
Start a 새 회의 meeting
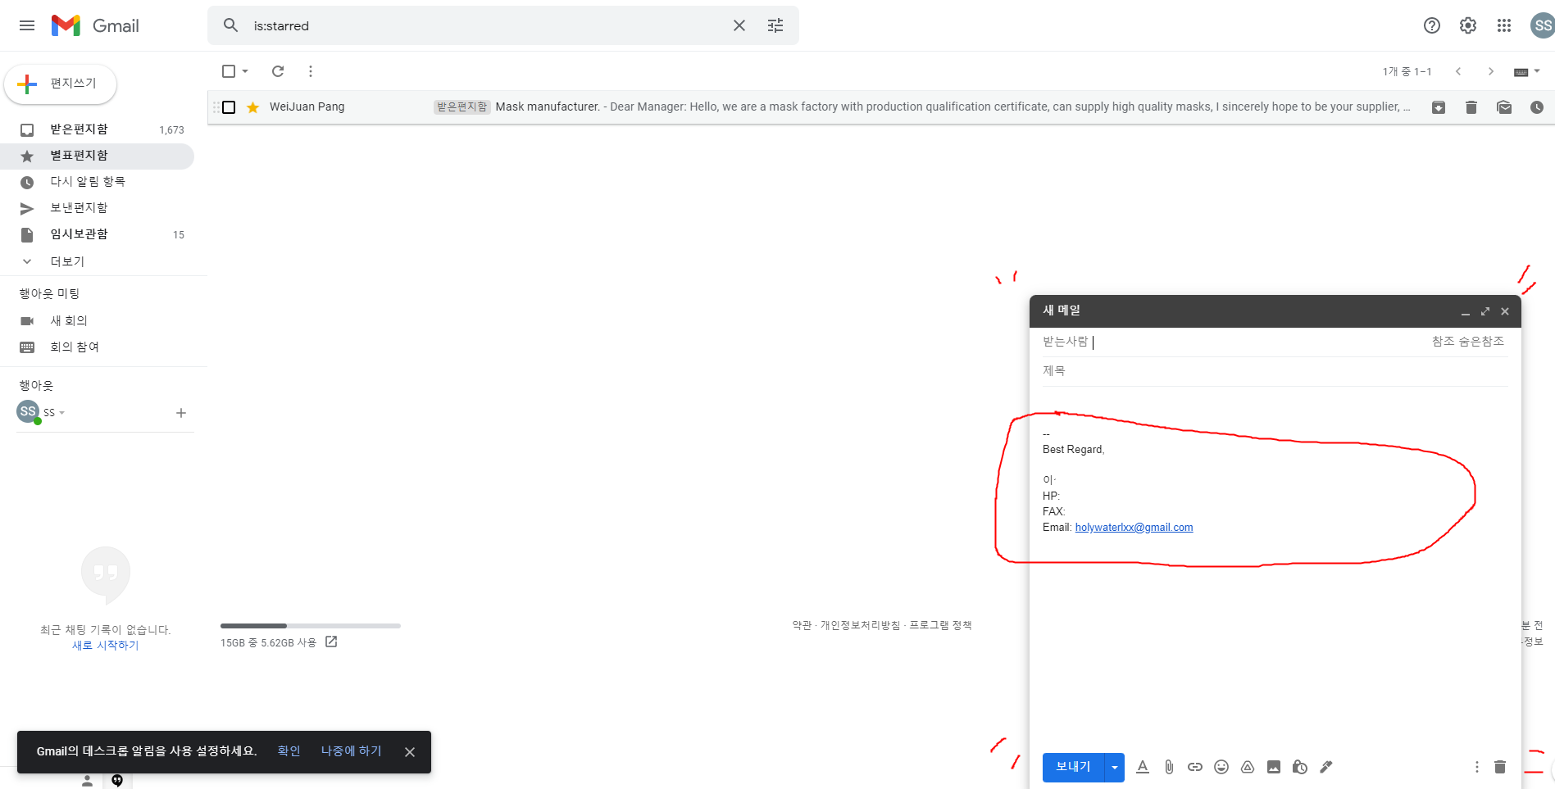pyautogui.click(x=69, y=320)
